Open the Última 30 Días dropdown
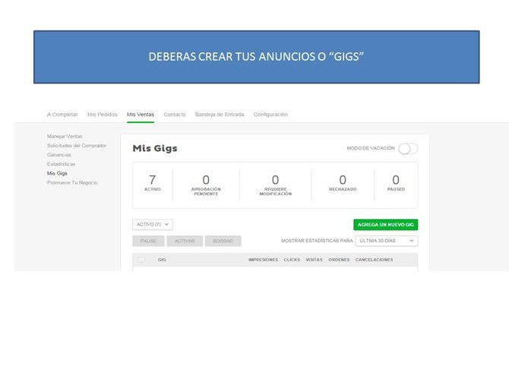The width and height of the screenshot is (509, 382). [x=387, y=241]
